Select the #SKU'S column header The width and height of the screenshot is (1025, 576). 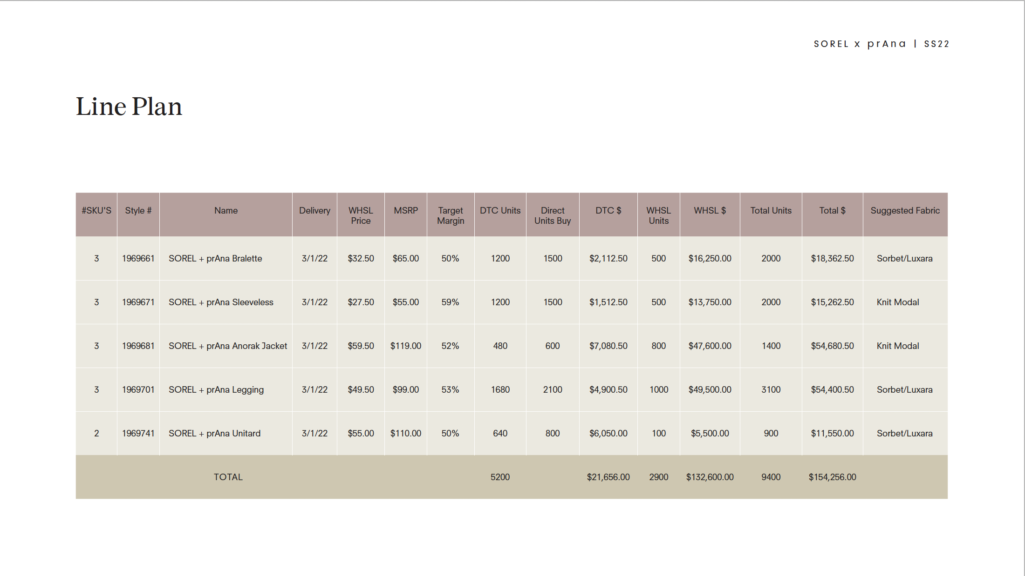point(96,211)
